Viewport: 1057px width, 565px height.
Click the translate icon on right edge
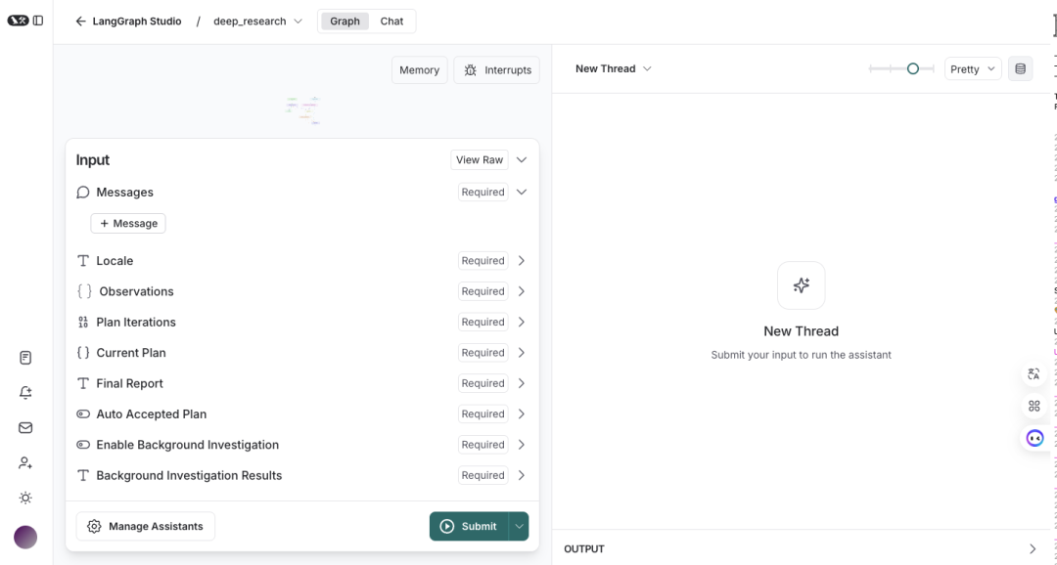point(1034,373)
